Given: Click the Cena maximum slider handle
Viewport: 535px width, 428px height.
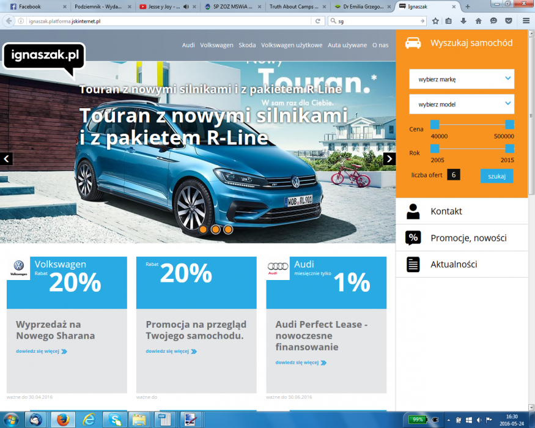Looking at the screenshot, I should pos(509,124).
